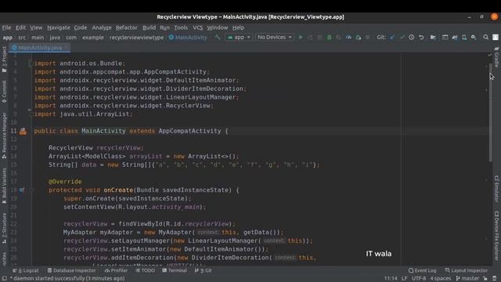Open the Terminal tool window
Screen dimensions: 501x282
[175, 270]
